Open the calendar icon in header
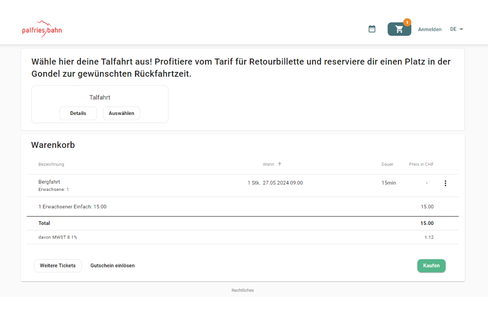This screenshot has width=488, height=325. pos(372,29)
